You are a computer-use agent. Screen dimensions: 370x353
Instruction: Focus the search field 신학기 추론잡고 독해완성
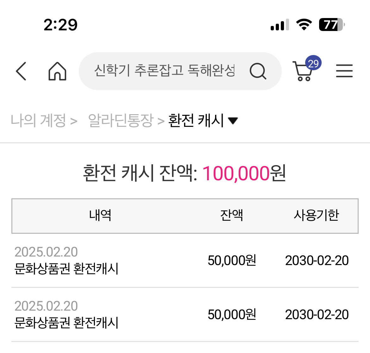pyautogui.click(x=164, y=71)
